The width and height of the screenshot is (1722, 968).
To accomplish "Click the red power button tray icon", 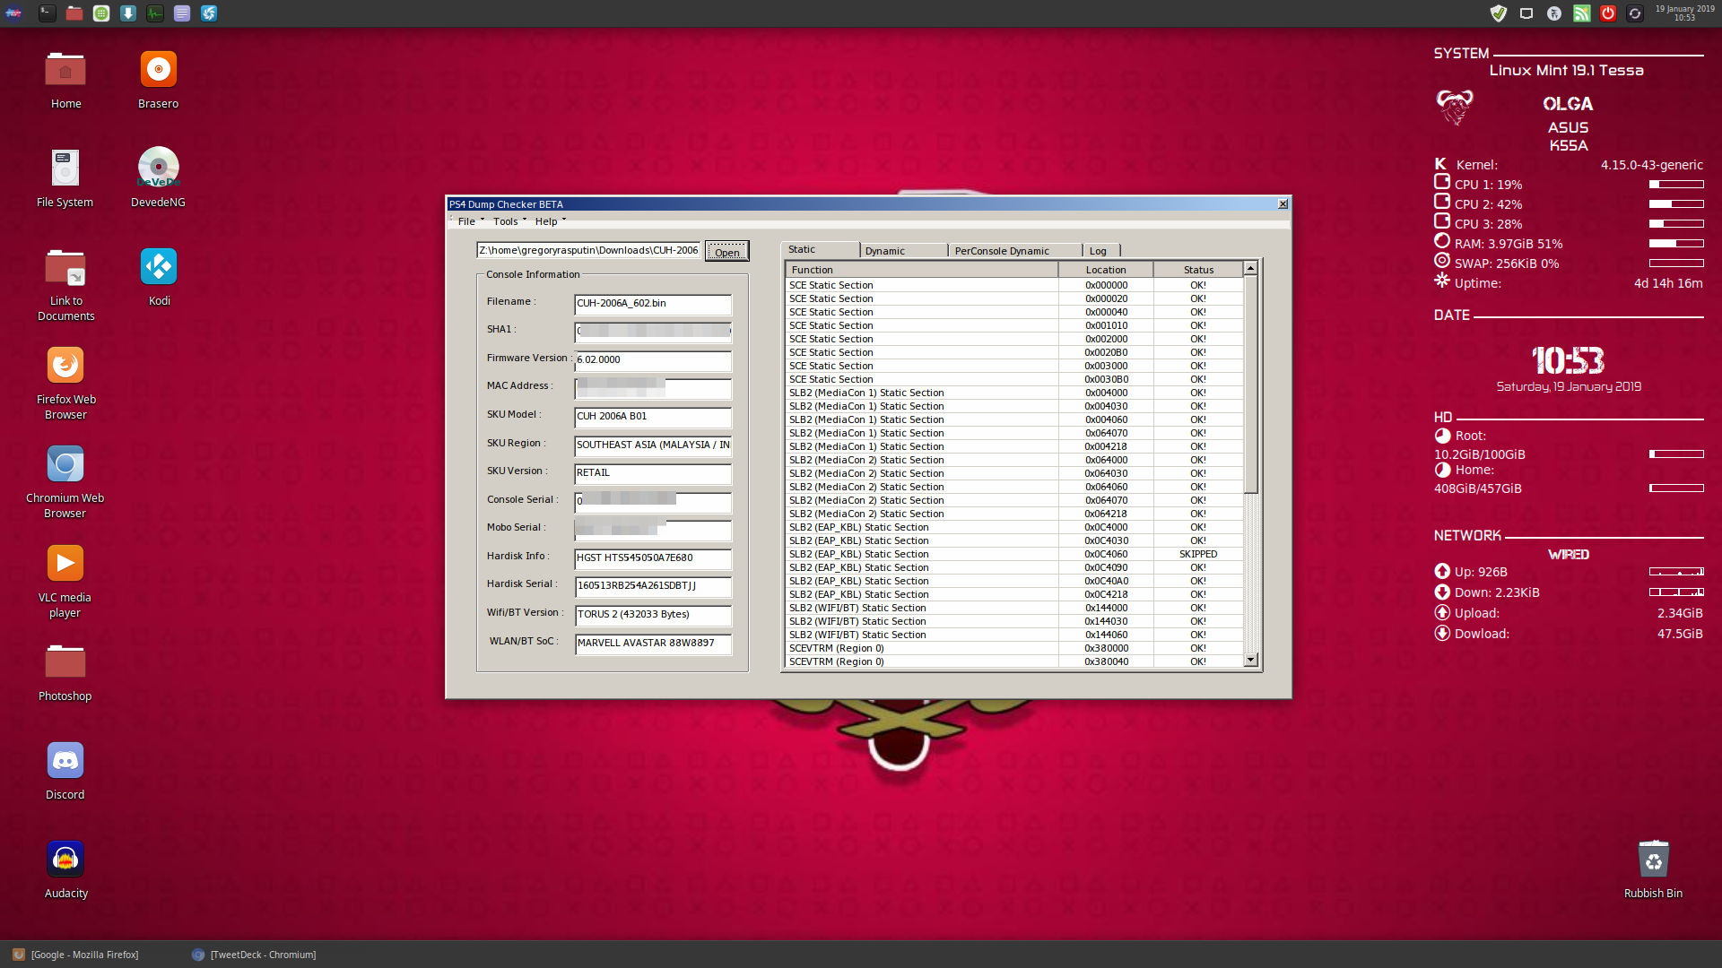I will click(1608, 13).
